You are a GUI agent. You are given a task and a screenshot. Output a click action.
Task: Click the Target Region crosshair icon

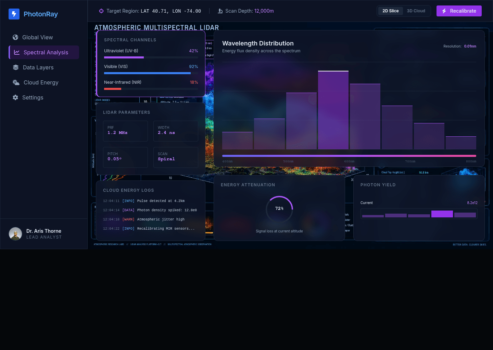pos(101,11)
